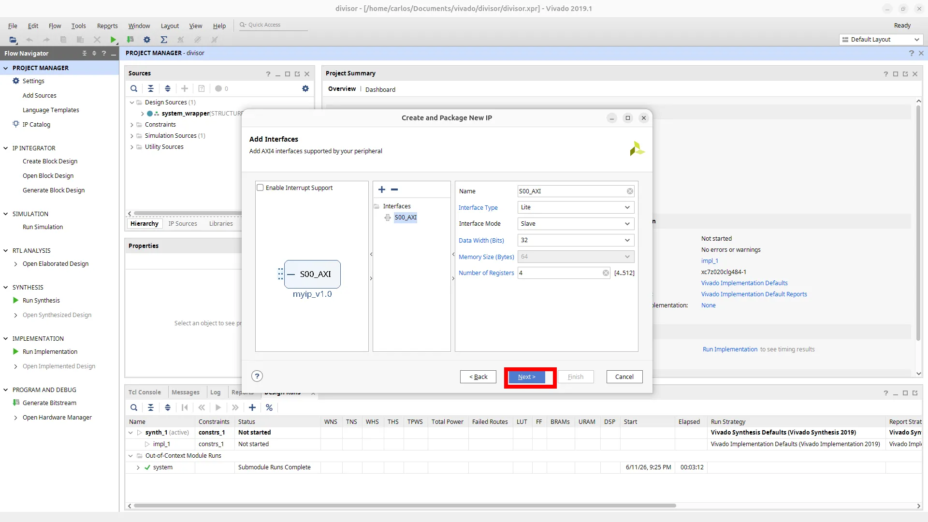The image size is (928, 522).
Task: Switch to the Dashboard tab
Action: tap(380, 89)
